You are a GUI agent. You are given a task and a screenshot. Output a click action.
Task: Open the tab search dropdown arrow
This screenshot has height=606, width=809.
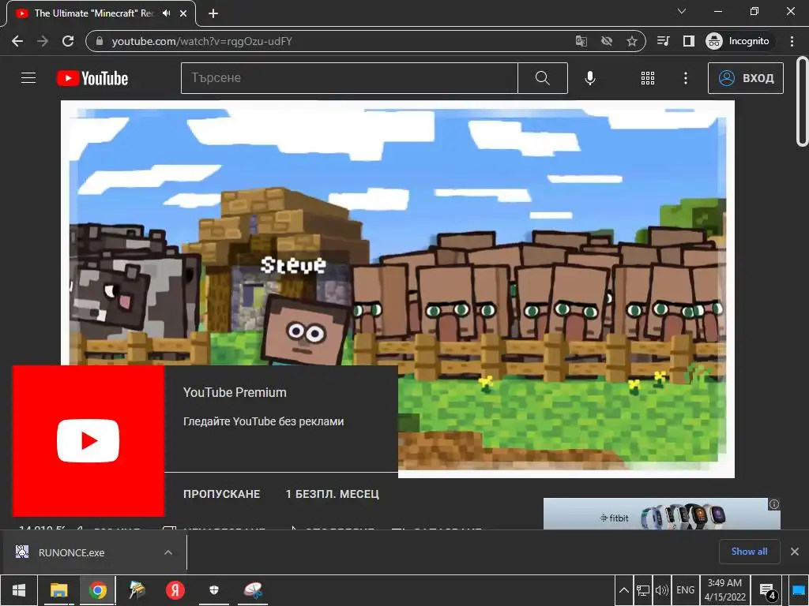click(x=682, y=11)
